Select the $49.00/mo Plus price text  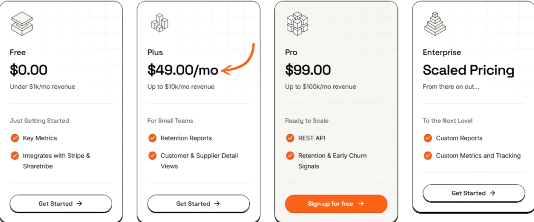(x=183, y=70)
